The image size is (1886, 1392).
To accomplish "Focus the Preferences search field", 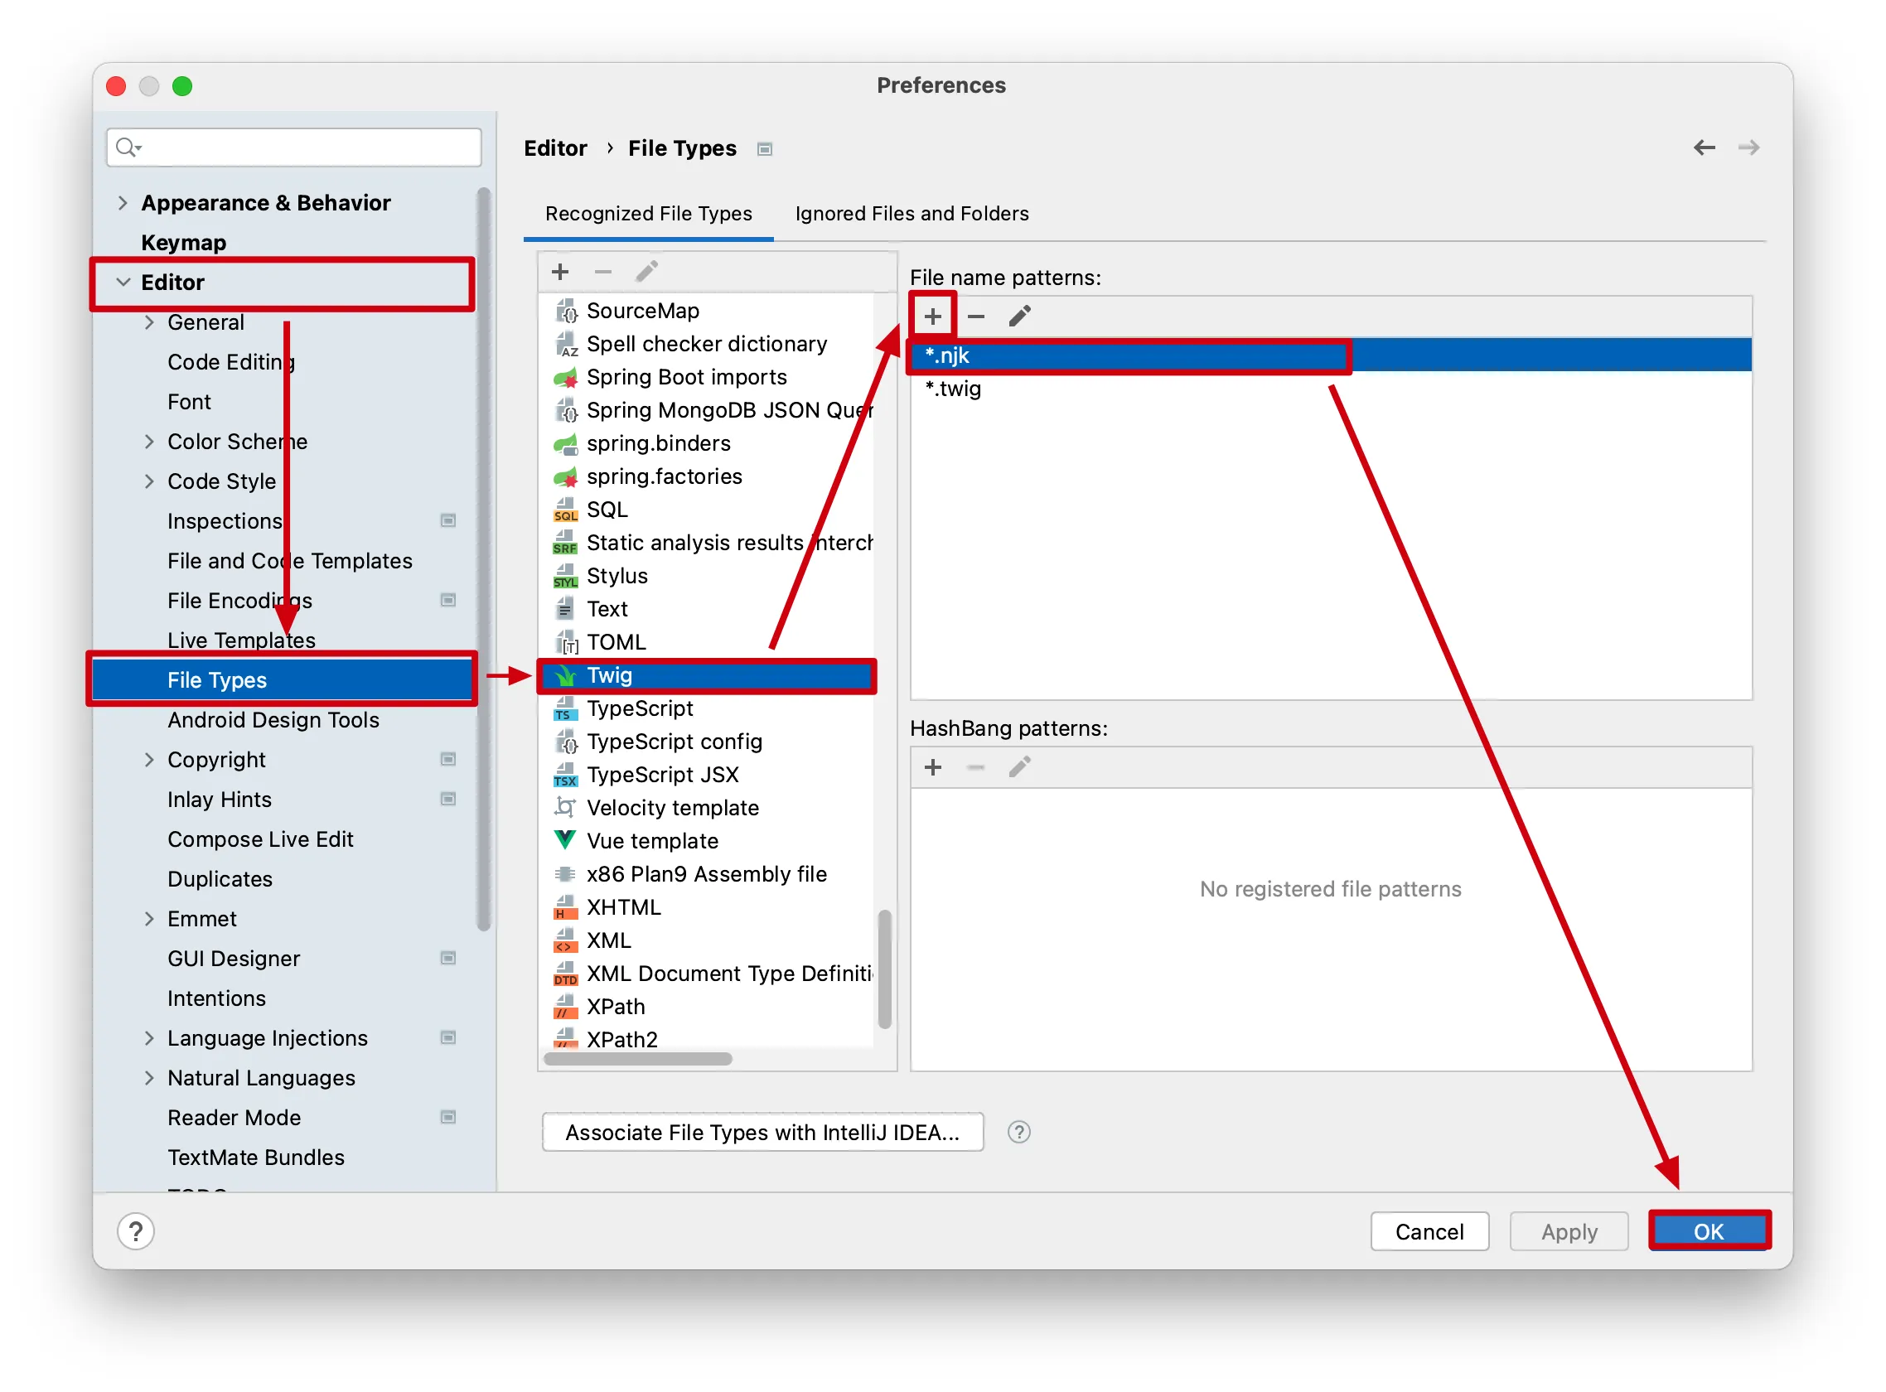I will 294,147.
